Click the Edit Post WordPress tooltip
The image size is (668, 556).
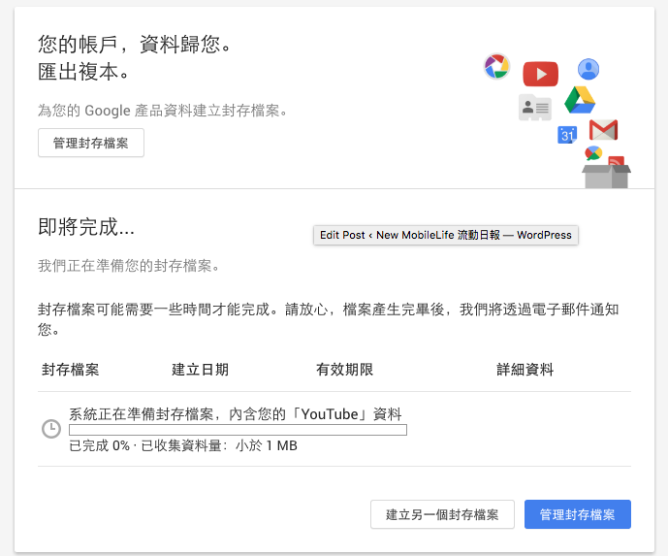(x=446, y=235)
